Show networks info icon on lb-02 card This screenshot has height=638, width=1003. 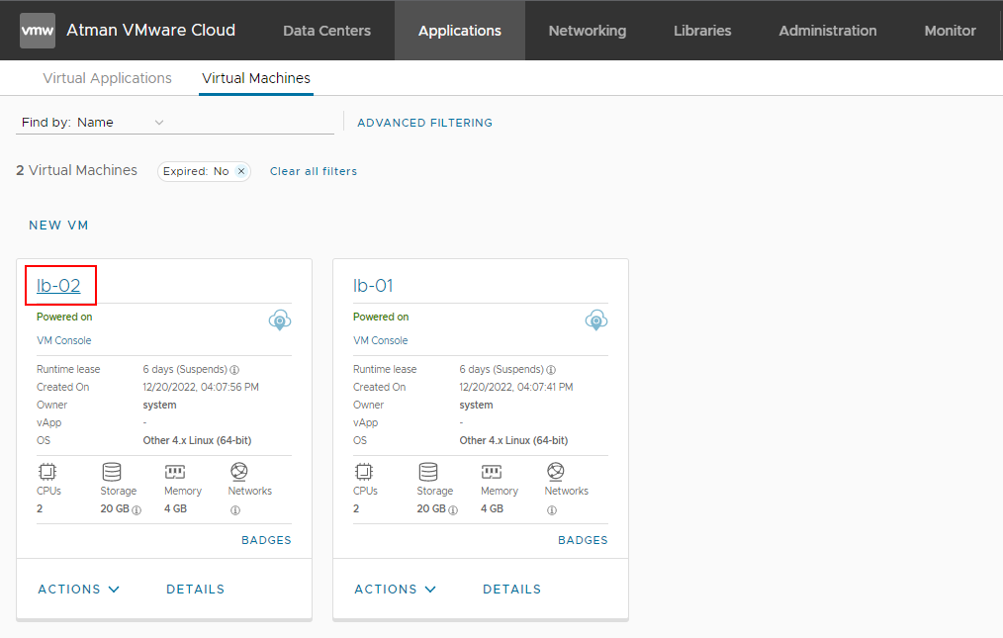(x=235, y=510)
